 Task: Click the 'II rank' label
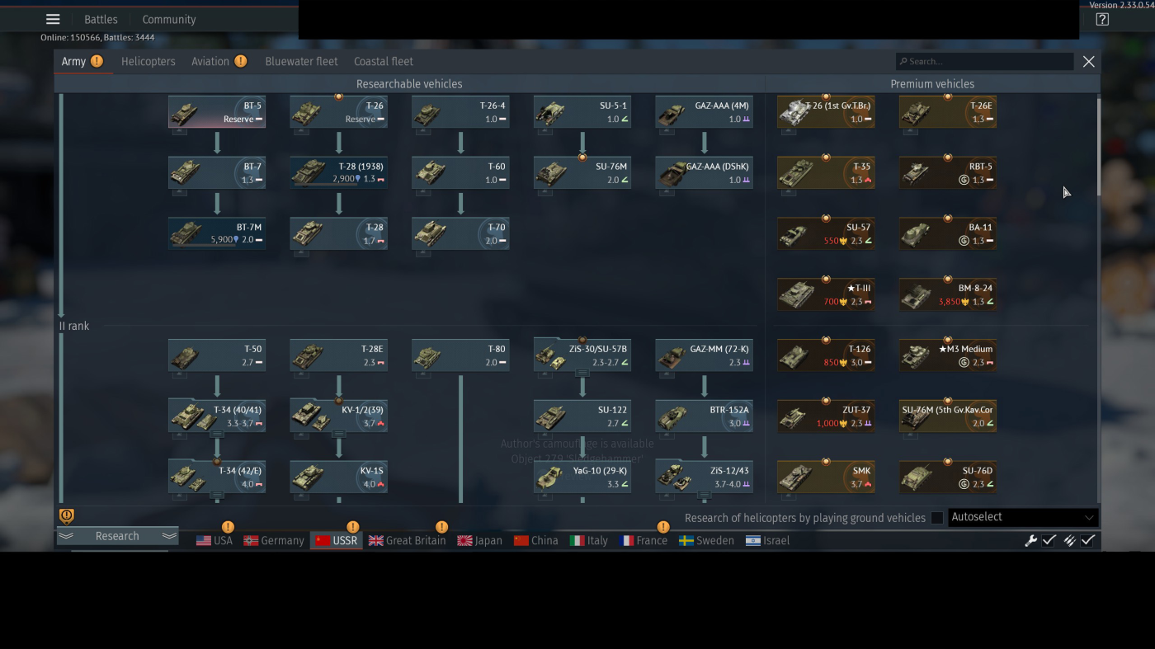(74, 326)
